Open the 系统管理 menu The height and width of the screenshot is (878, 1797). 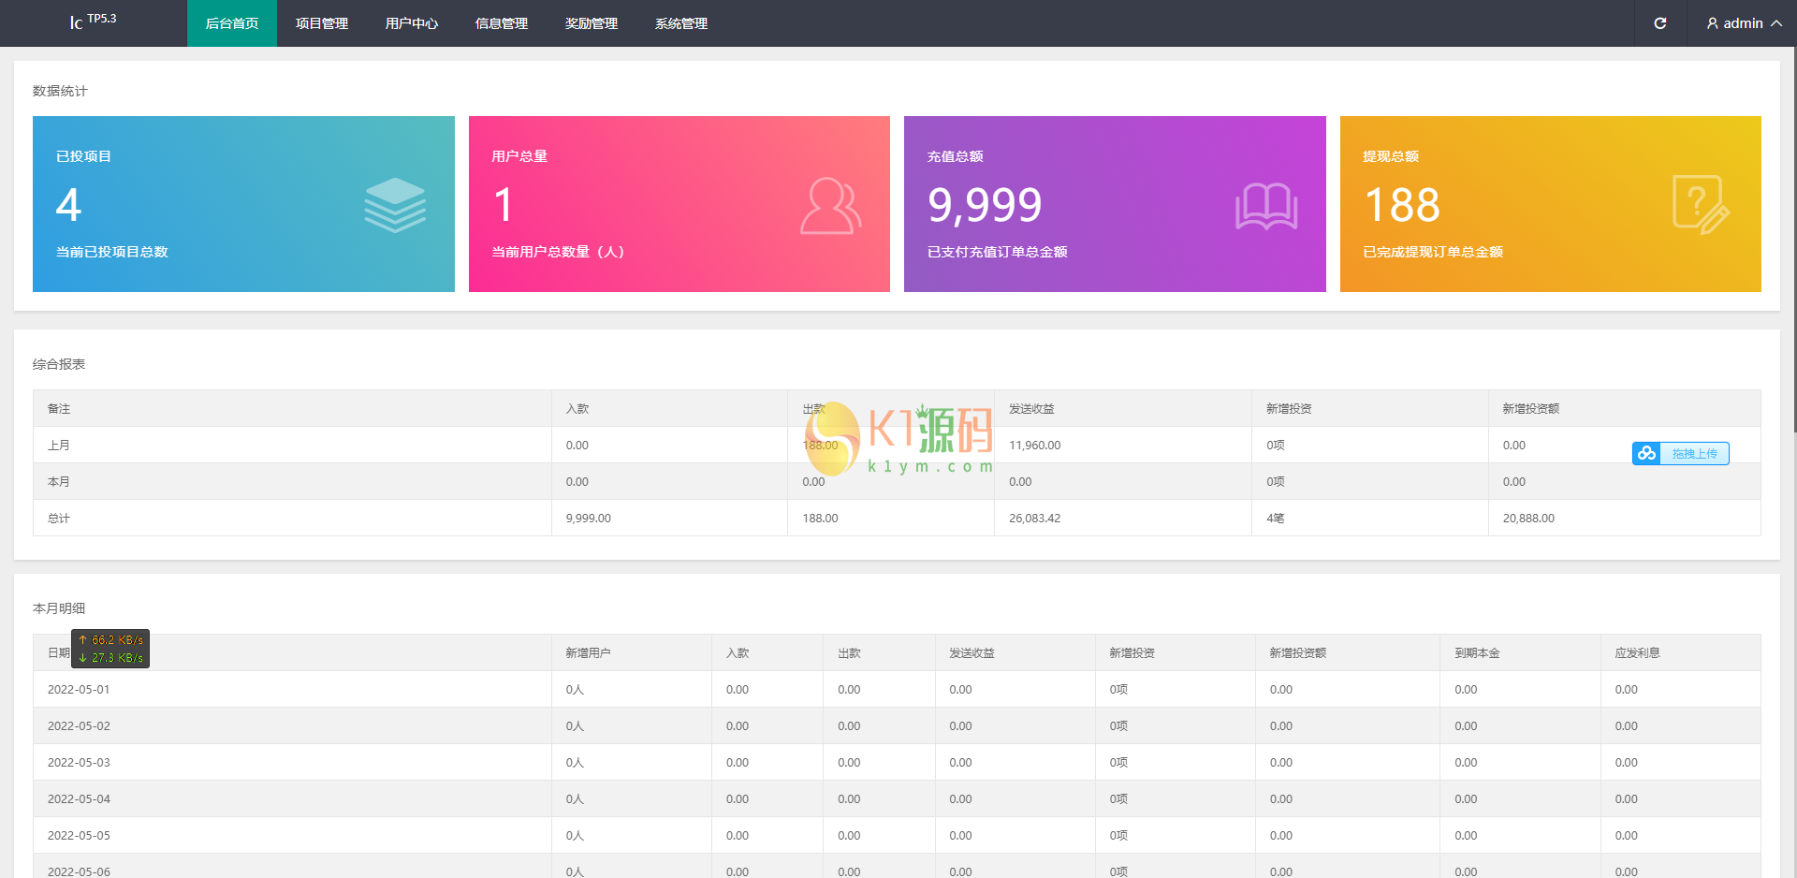click(681, 23)
